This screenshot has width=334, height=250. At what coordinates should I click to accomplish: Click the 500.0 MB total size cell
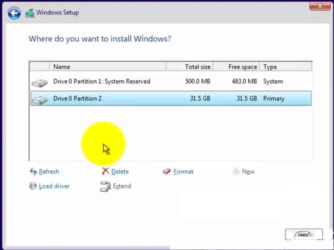(198, 81)
